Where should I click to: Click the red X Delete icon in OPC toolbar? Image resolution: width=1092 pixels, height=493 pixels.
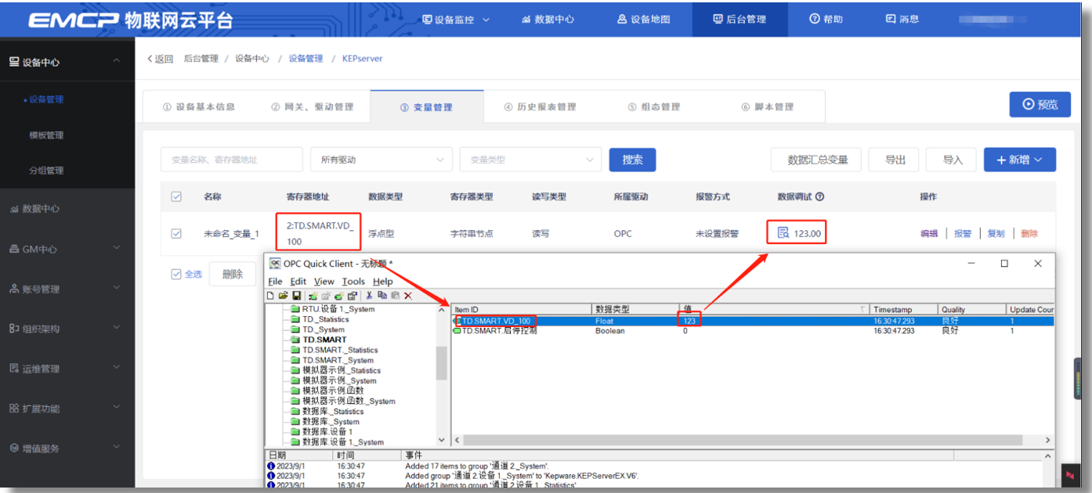(x=408, y=296)
